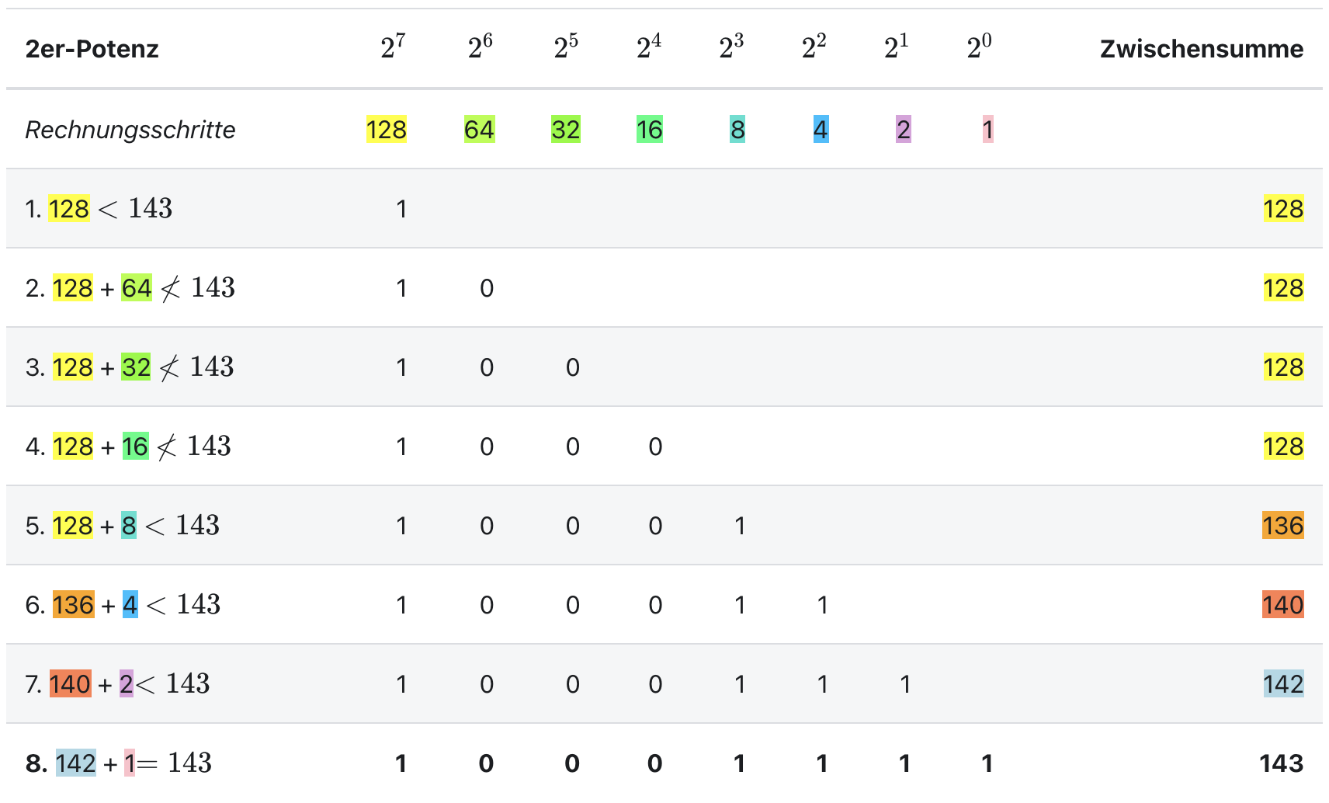Click the '2er-Potenz' column header
The image size is (1329, 803).
tap(92, 49)
